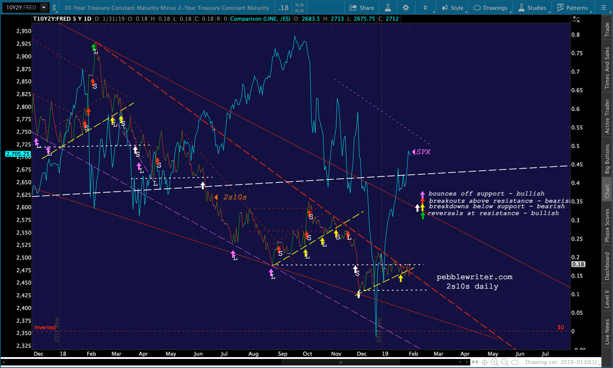Click the ellipse drawing tool icon
The height and width of the screenshot is (368, 613).
[x=515, y=362]
